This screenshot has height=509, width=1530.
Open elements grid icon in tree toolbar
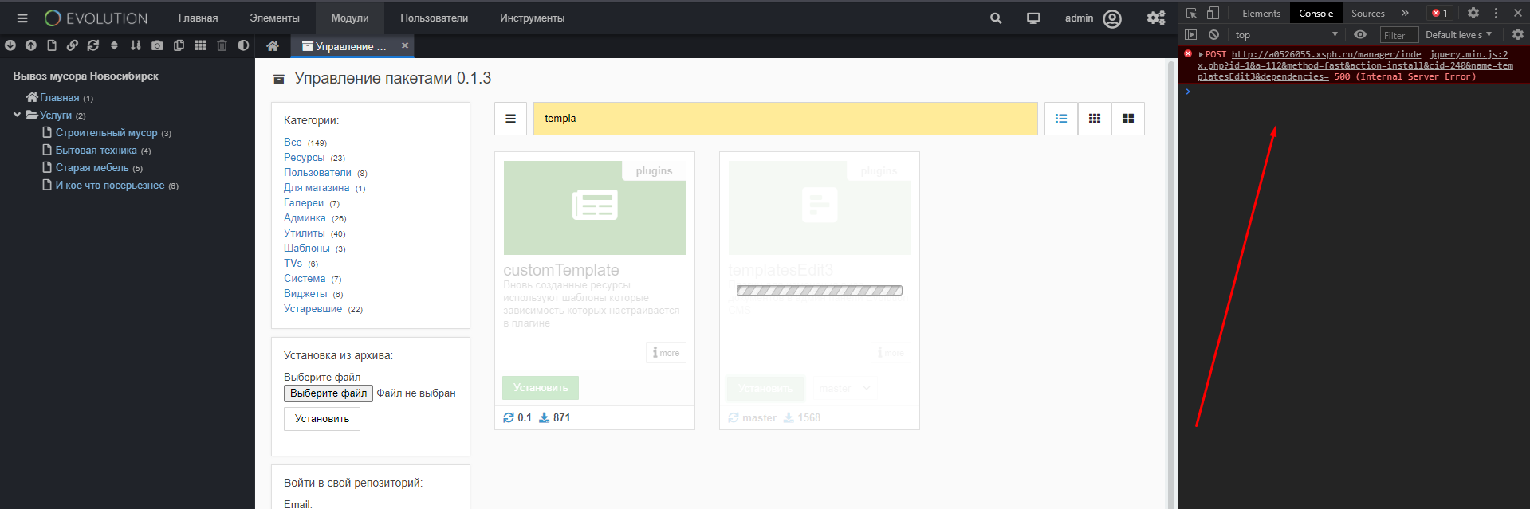click(200, 45)
